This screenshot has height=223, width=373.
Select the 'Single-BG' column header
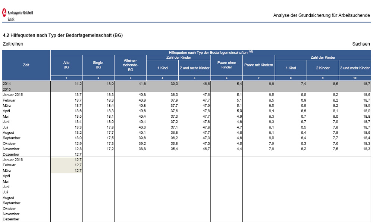(x=98, y=65)
